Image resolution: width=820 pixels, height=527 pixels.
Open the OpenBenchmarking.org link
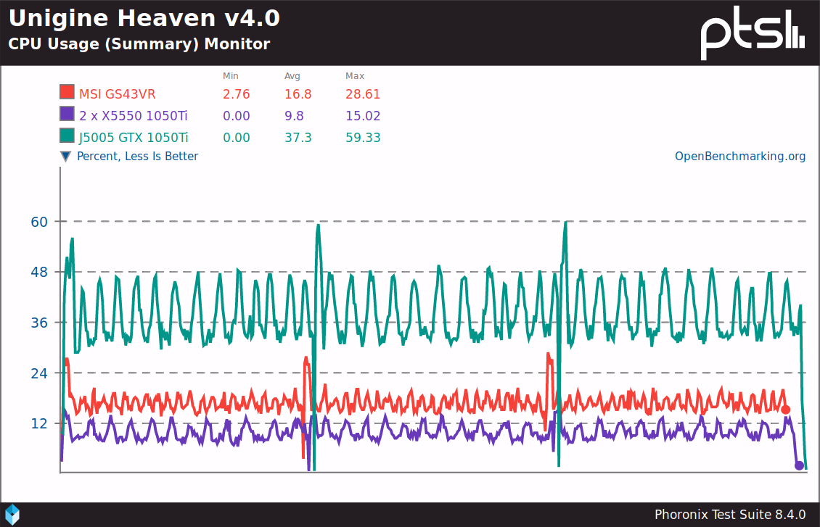740,157
